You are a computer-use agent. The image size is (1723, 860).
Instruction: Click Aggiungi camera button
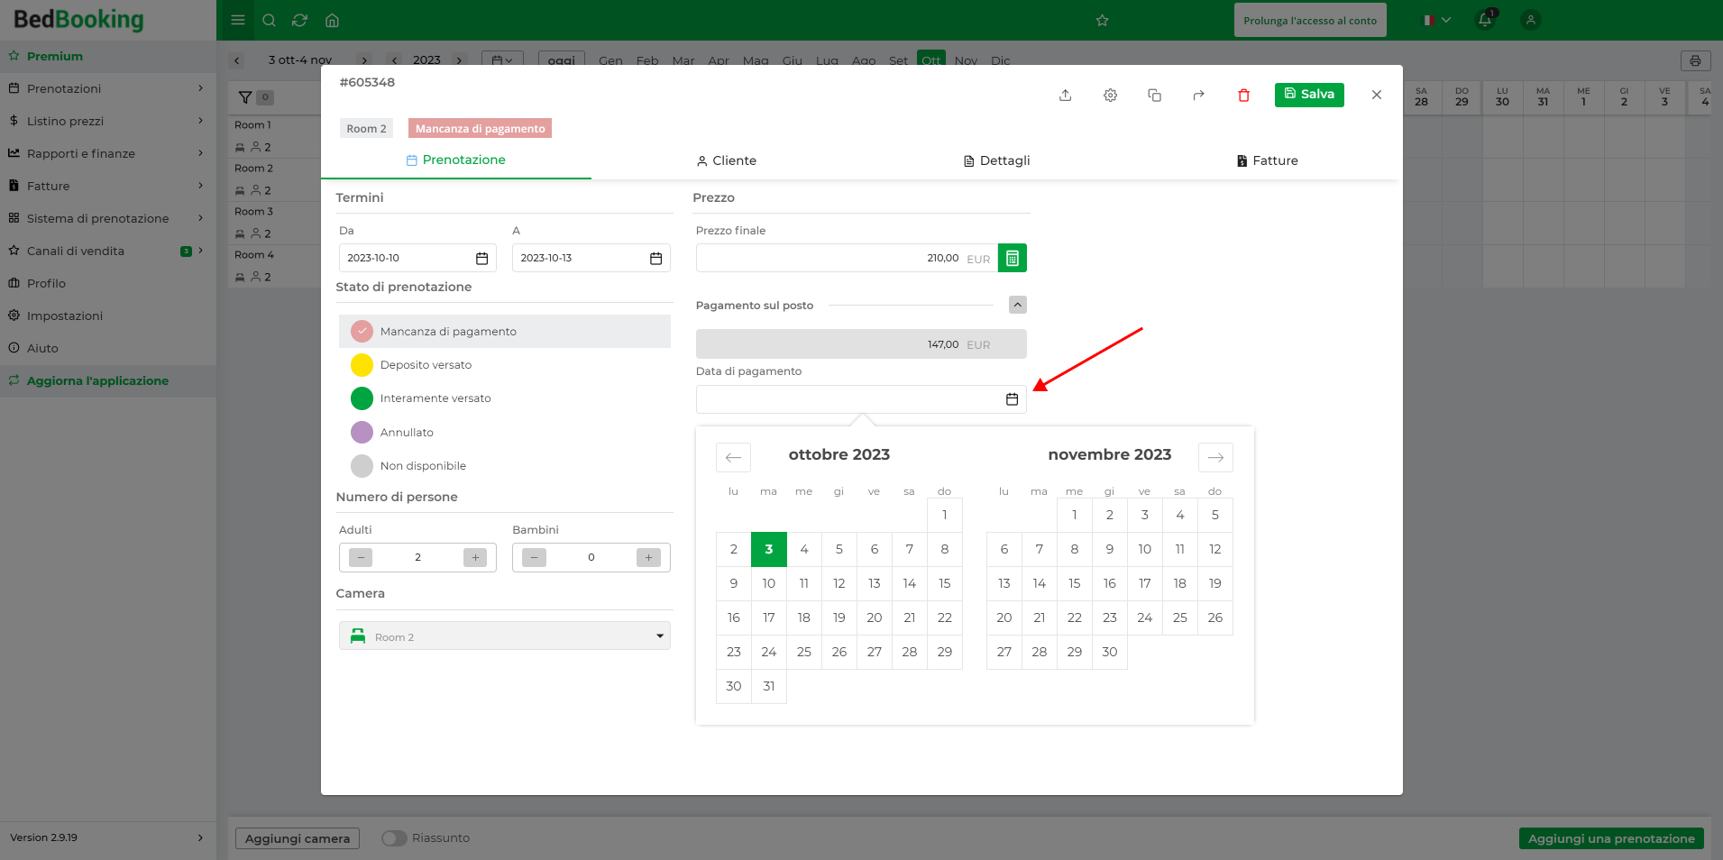tap(298, 838)
